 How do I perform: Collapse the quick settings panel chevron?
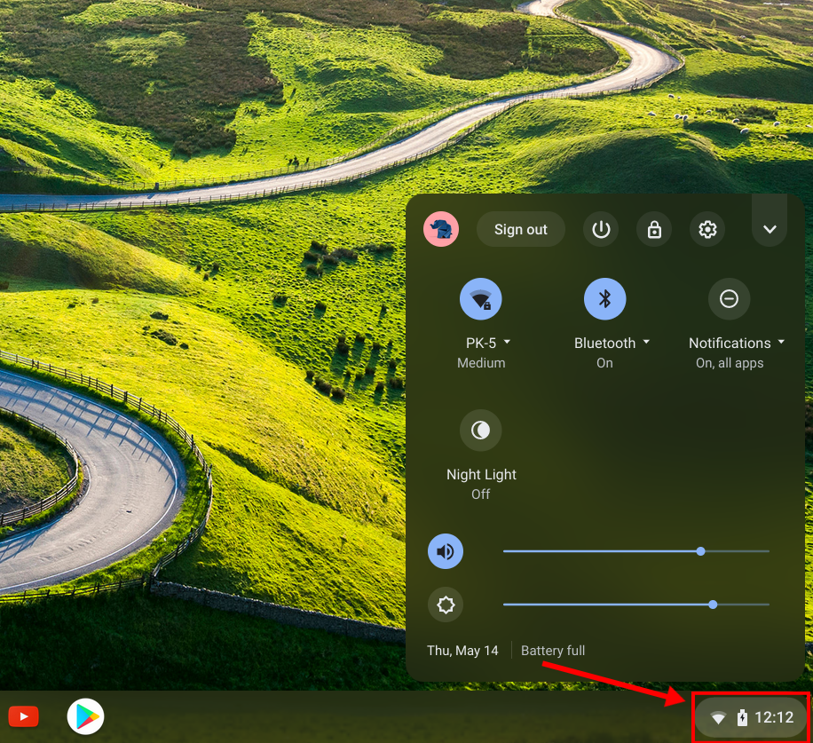[x=770, y=229]
